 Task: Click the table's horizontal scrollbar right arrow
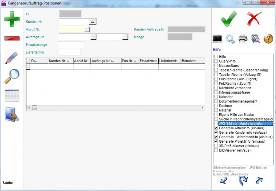click(203, 108)
